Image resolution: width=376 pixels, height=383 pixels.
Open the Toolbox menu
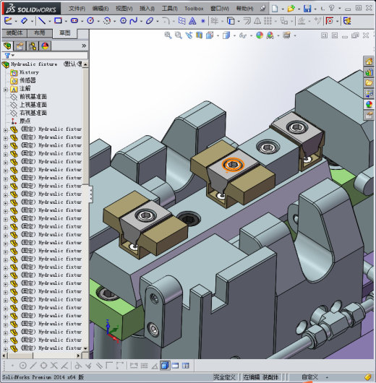tap(194, 9)
